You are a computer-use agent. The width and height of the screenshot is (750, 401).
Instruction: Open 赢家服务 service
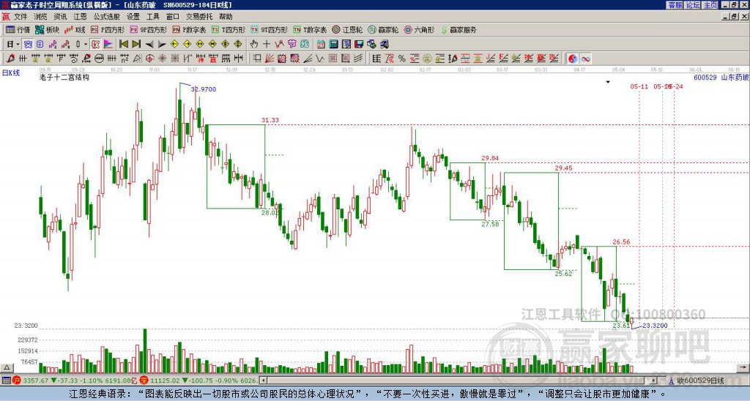(458, 29)
